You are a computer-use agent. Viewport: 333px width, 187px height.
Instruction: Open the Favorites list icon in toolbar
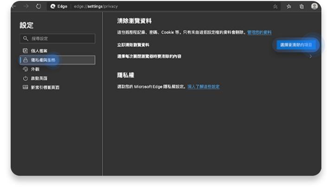click(x=289, y=6)
